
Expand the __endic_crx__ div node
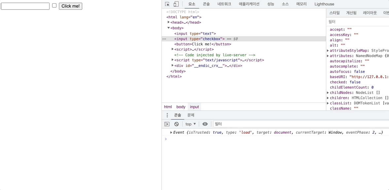point(173,65)
